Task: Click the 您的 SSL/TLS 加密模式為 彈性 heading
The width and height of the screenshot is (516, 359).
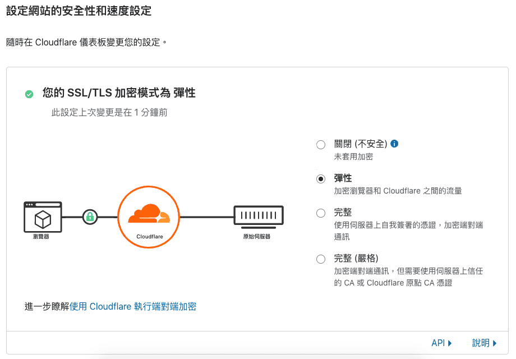Action: click(119, 93)
